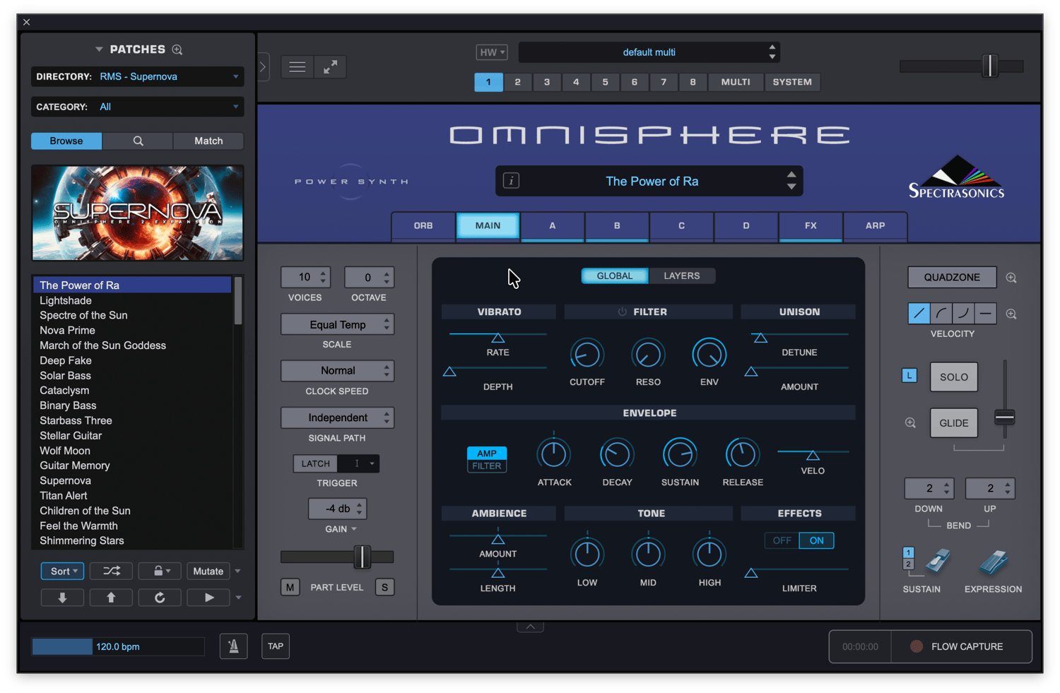
Task: Click the metronome icon
Action: point(233,646)
